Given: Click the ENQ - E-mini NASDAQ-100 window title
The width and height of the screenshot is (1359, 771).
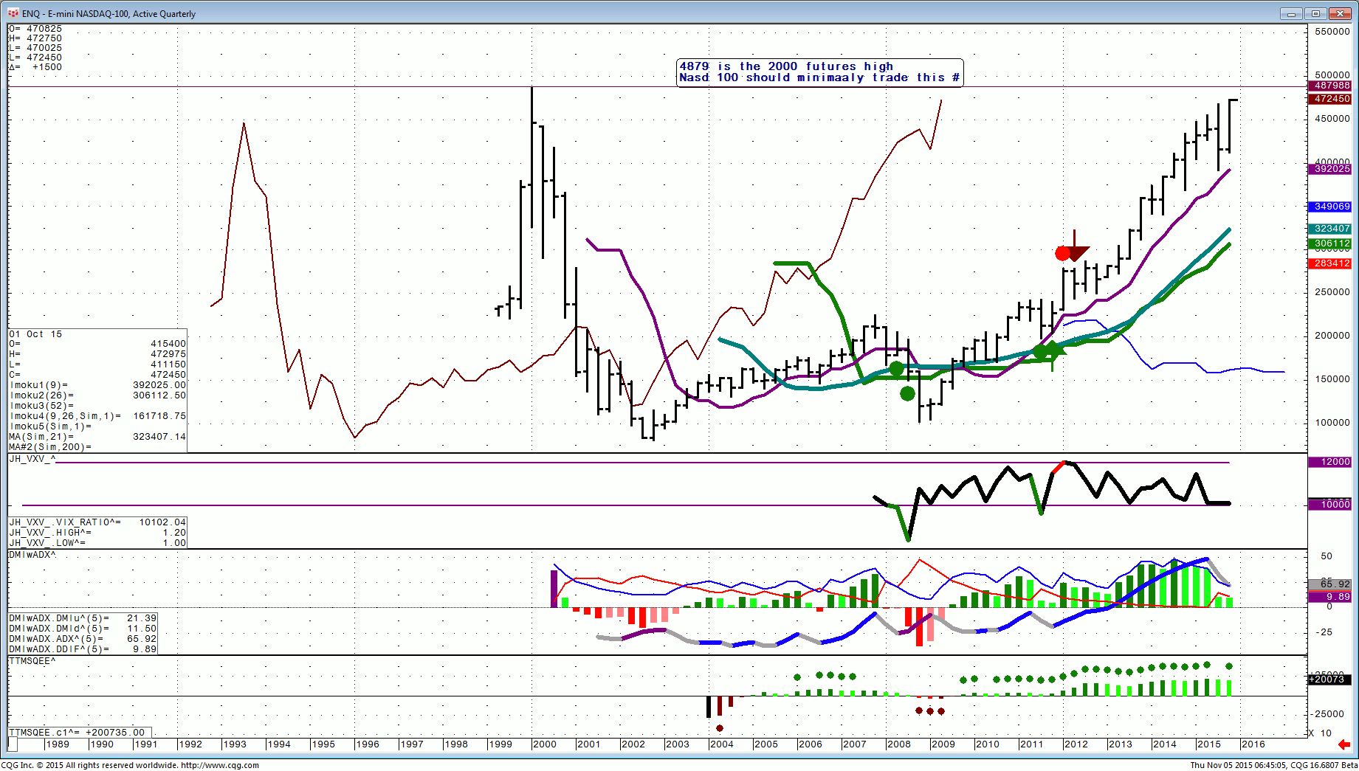Looking at the screenshot, I should 109,13.
